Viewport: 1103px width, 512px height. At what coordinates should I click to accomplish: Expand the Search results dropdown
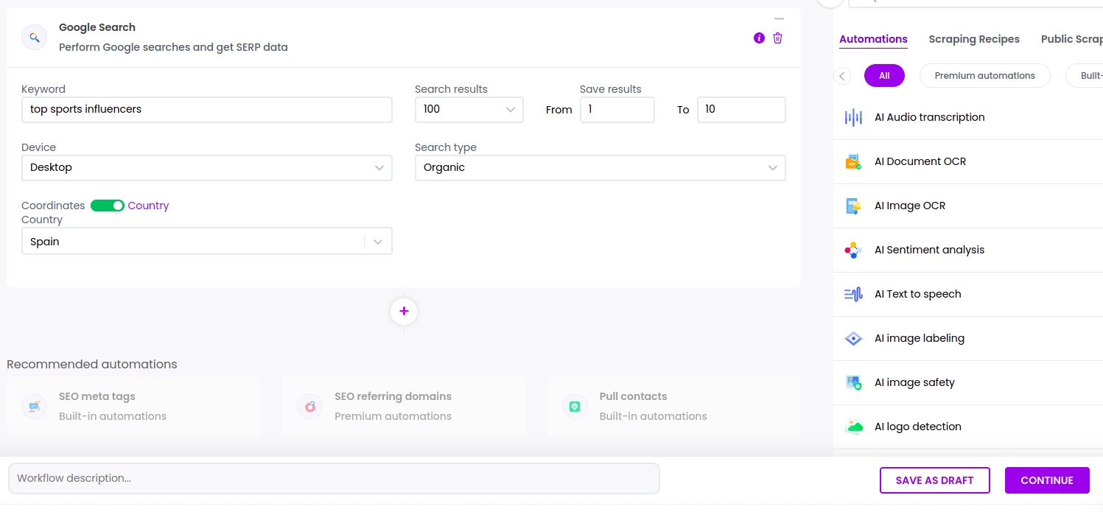[469, 109]
